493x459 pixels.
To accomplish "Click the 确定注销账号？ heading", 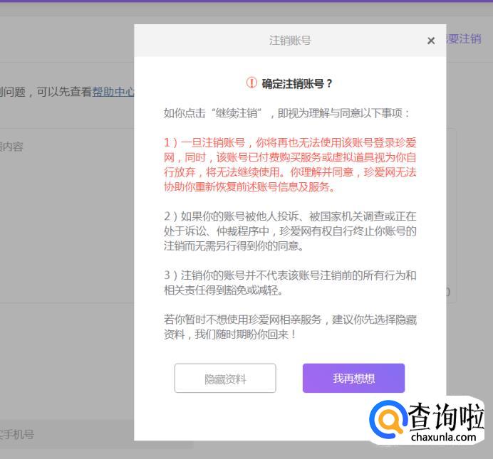I will [297, 83].
